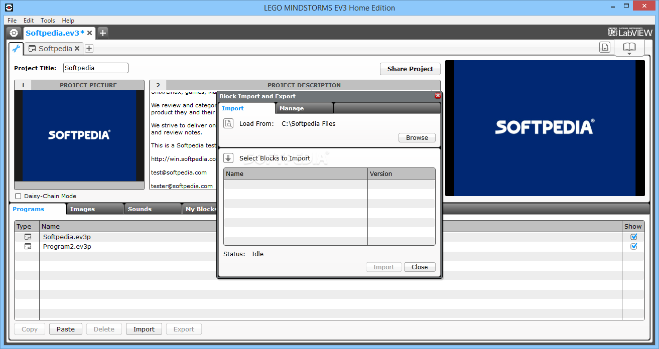The width and height of the screenshot is (659, 349).
Task: Click the Project Title input field
Action: coord(96,68)
